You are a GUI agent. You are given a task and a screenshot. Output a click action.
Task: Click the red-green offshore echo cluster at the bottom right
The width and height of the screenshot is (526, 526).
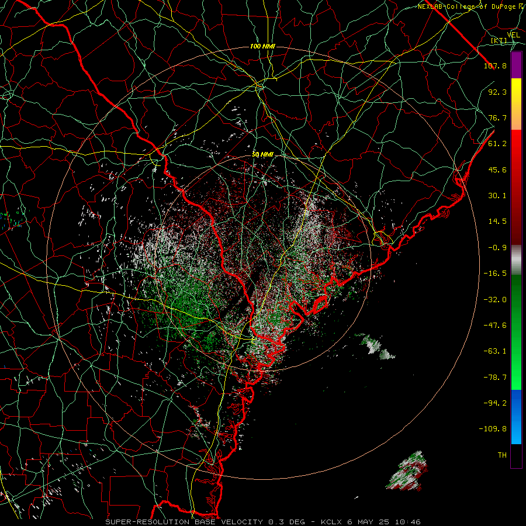407,471
